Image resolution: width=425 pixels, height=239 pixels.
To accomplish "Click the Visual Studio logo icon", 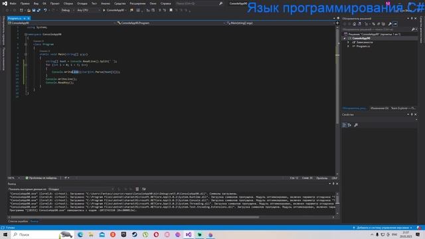I will point(5,3).
